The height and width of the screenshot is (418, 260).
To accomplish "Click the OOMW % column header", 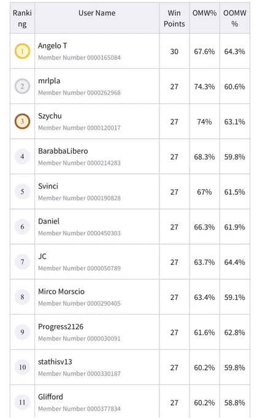I will (x=235, y=18).
